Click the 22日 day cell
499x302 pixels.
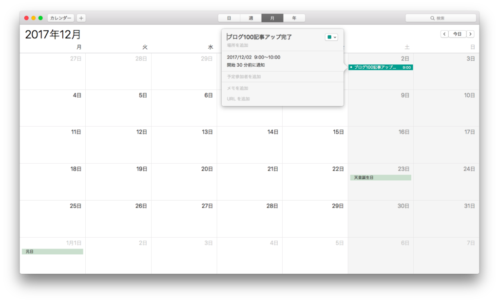[x=315, y=182]
